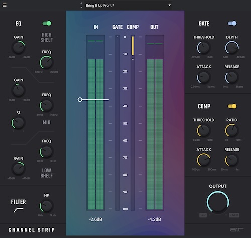The image size is (251, 238).
Task: Toggle the GATE section switch
Action: click(232, 23)
